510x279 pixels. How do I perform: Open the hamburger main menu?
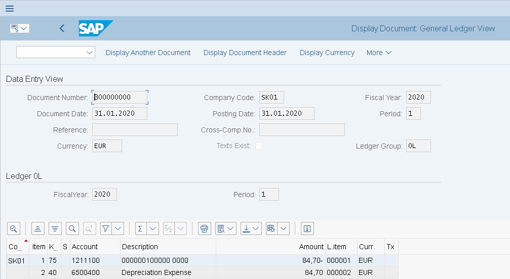point(10,9)
